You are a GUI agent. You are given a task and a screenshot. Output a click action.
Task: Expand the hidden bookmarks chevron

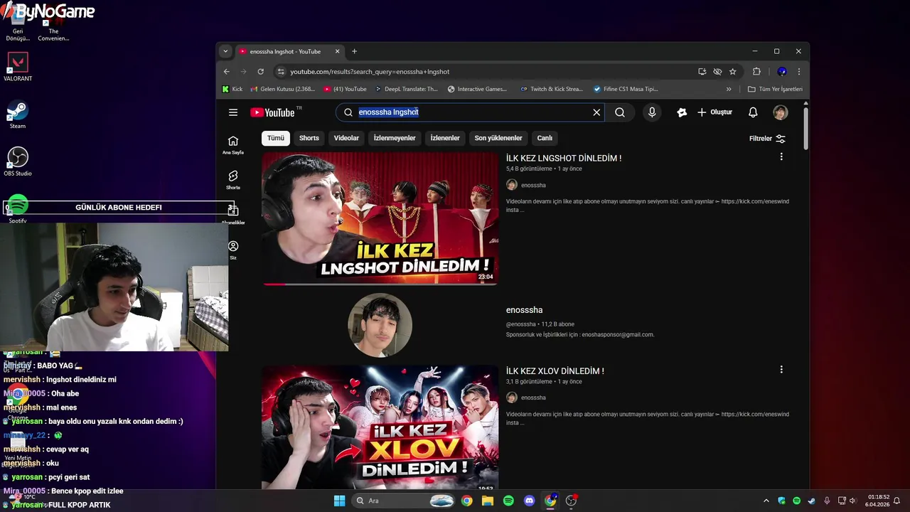(729, 89)
